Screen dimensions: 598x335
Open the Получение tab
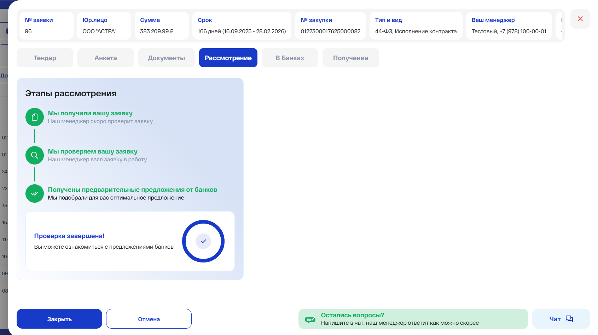[351, 58]
